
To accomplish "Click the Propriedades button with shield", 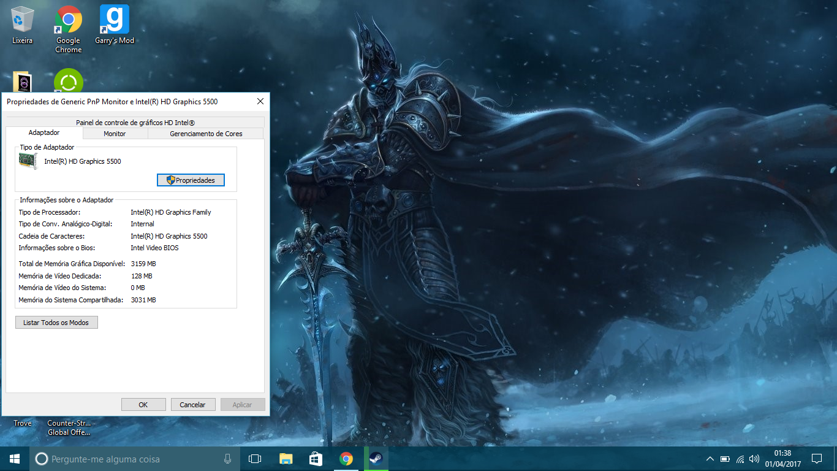I will (x=191, y=180).
